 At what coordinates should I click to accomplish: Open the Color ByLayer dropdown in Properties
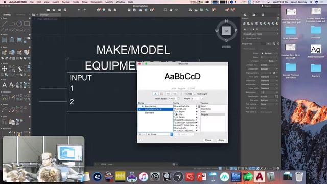point(269,53)
